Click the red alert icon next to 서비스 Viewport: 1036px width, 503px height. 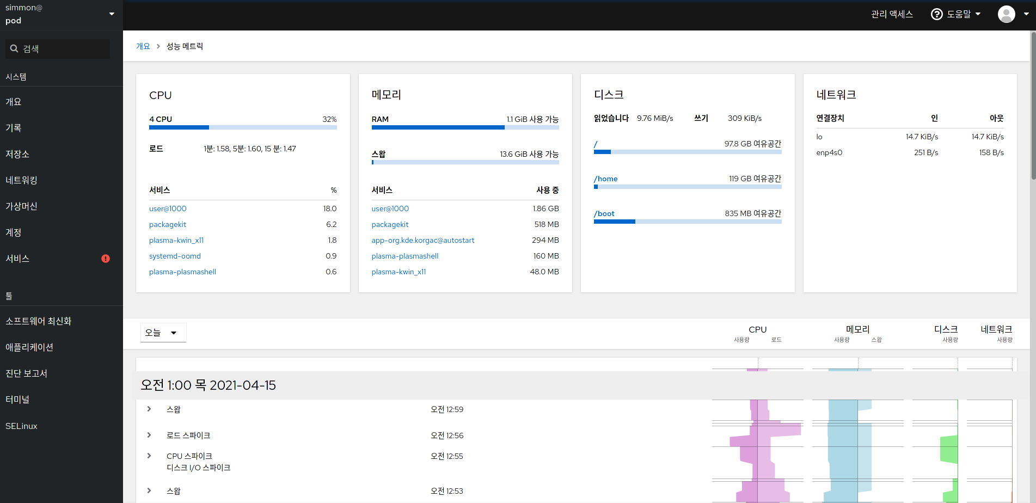(106, 259)
